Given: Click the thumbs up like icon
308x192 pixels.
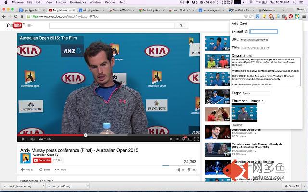Looking at the screenshot, I should click(x=178, y=170).
